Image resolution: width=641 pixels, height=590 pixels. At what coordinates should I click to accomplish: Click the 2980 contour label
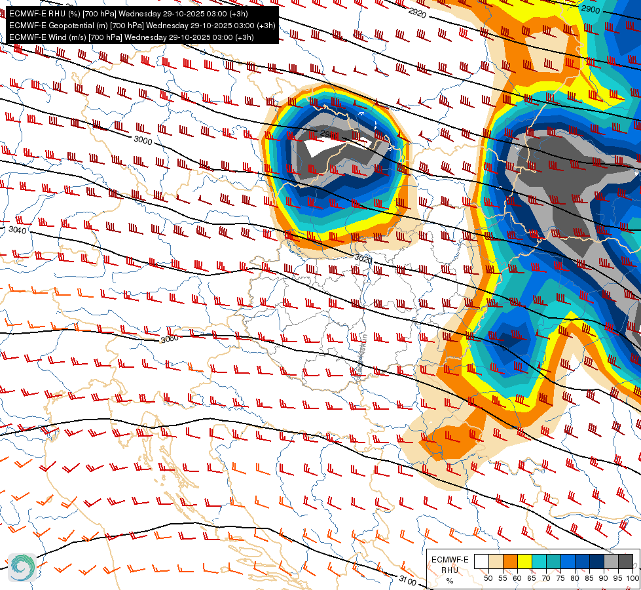[x=329, y=134]
